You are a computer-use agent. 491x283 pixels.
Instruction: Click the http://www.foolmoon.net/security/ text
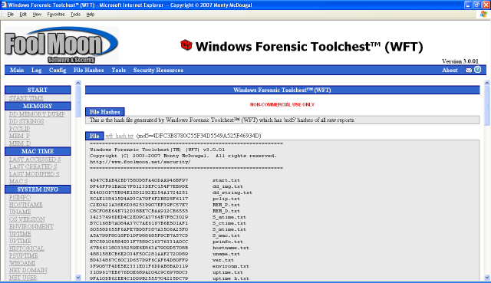140,162
